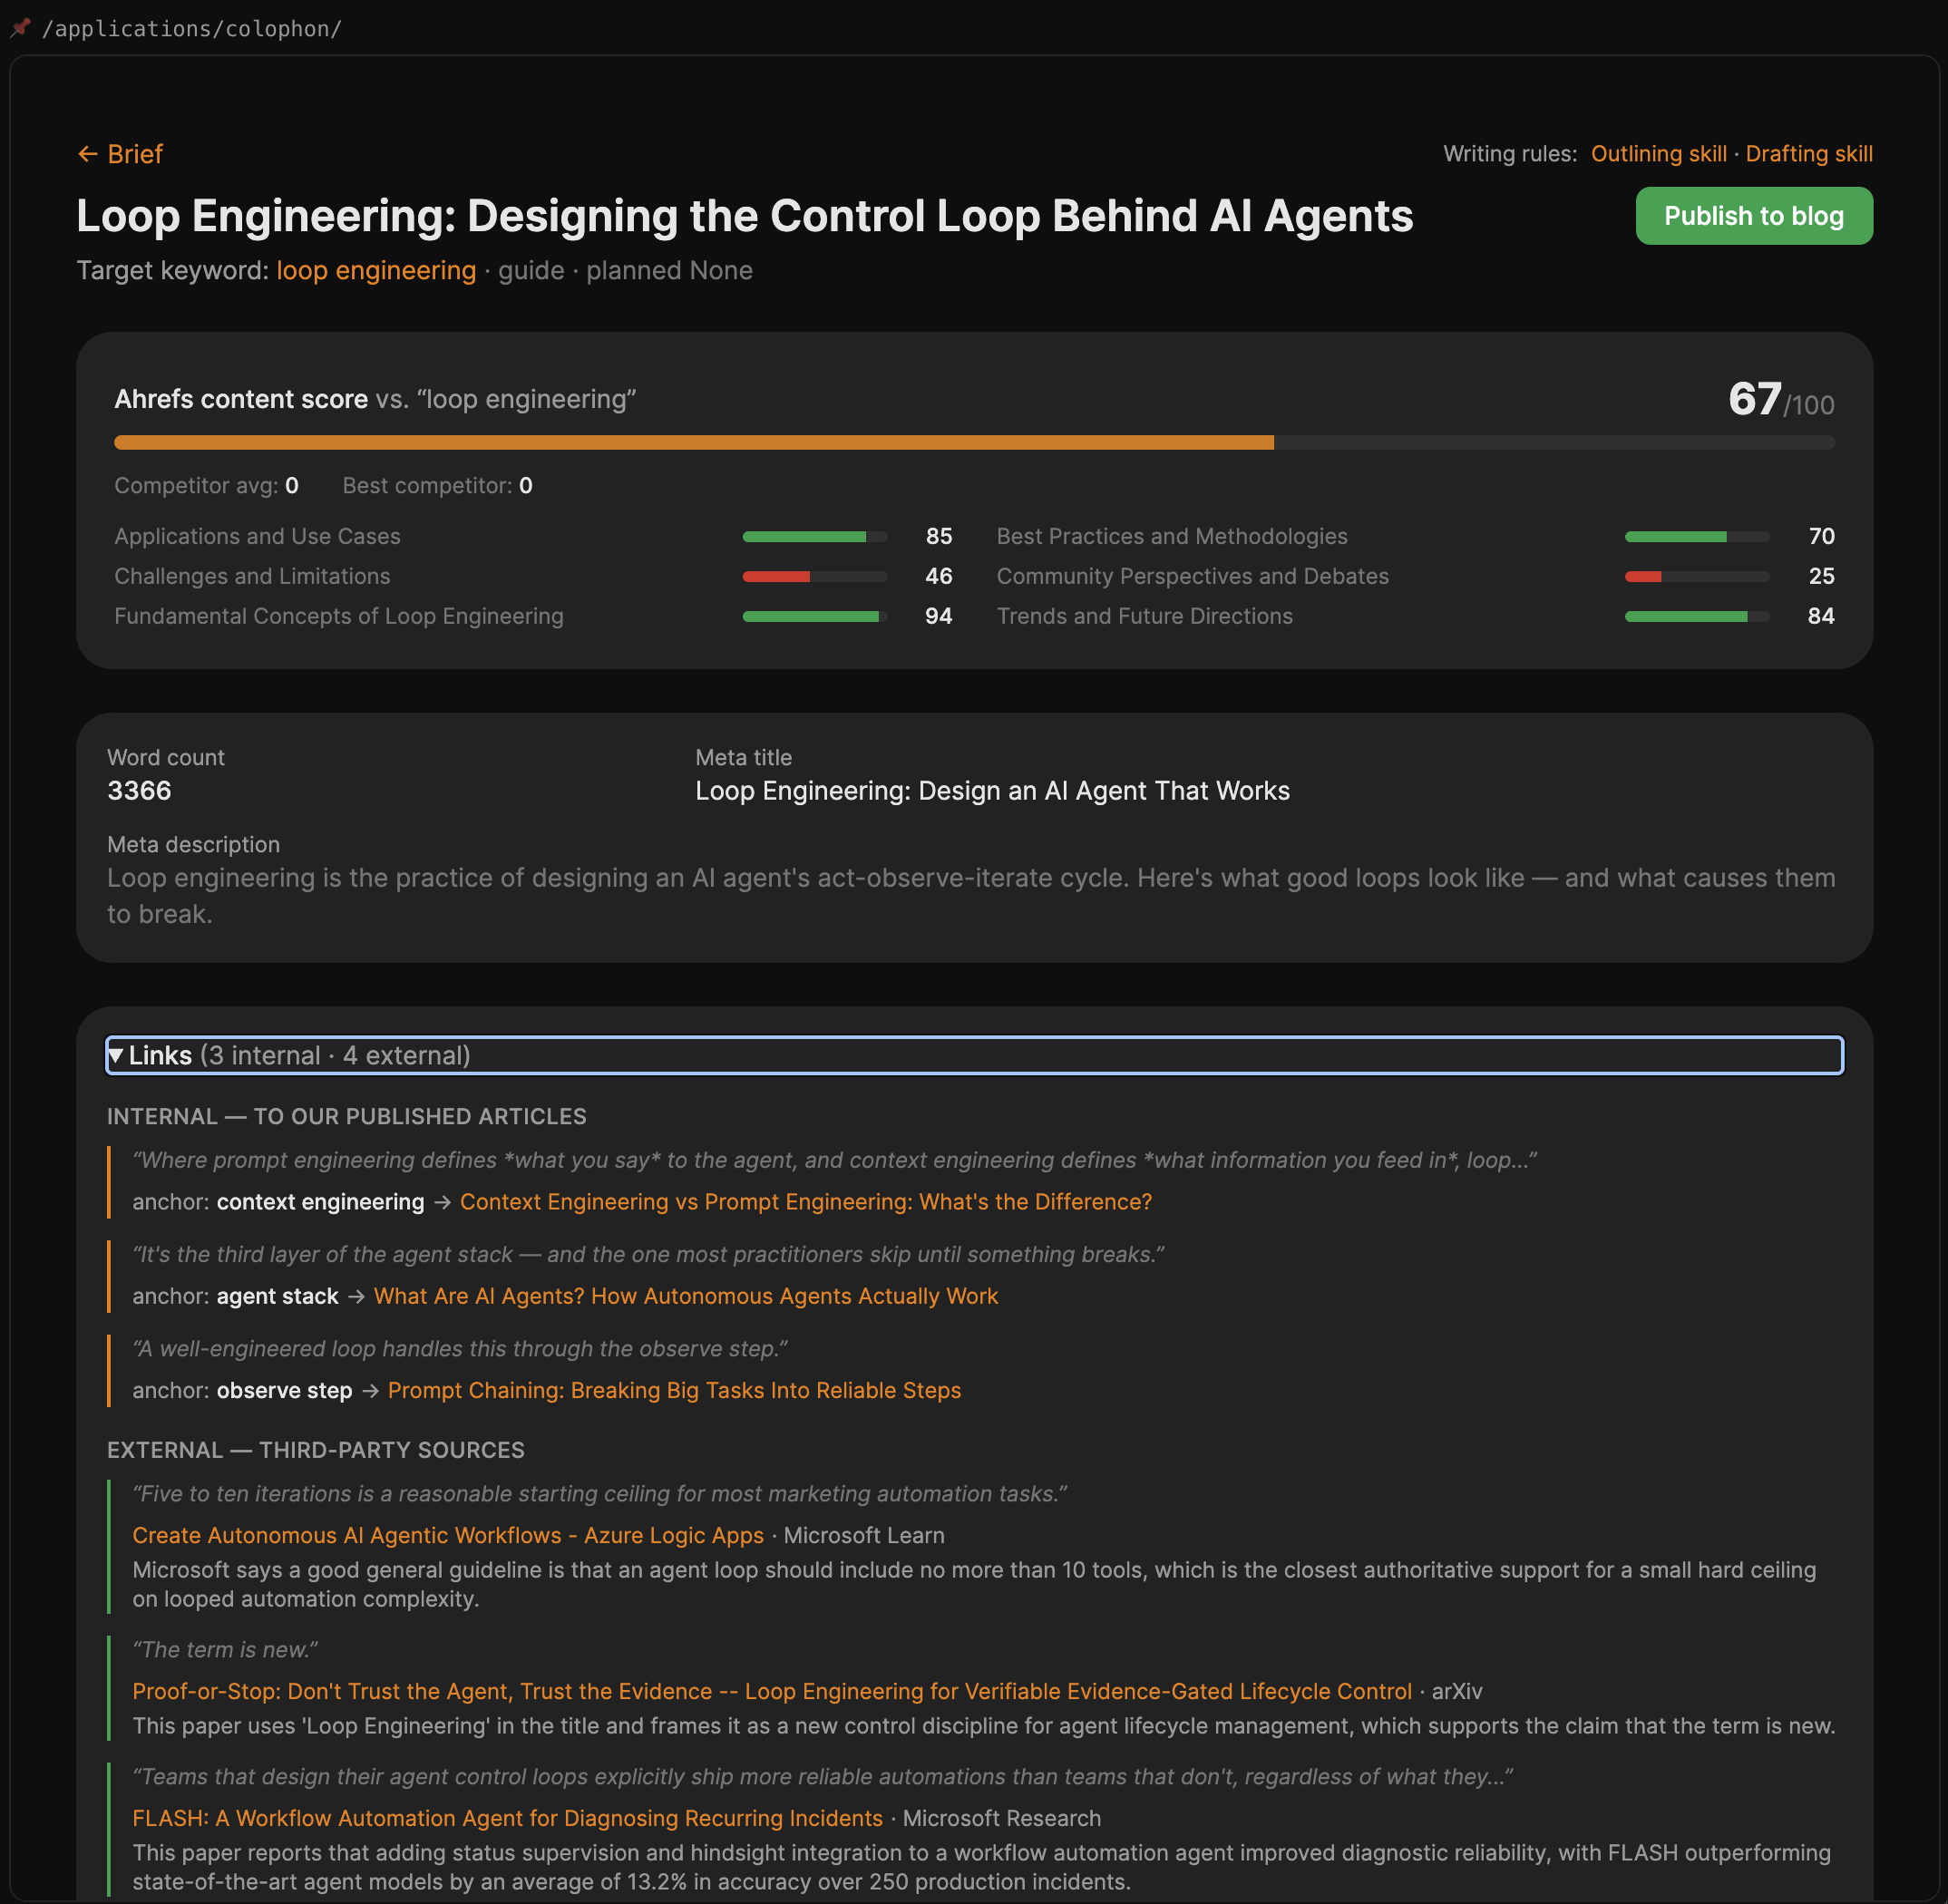
Task: Click the Best competitor: 0 text
Action: point(437,486)
